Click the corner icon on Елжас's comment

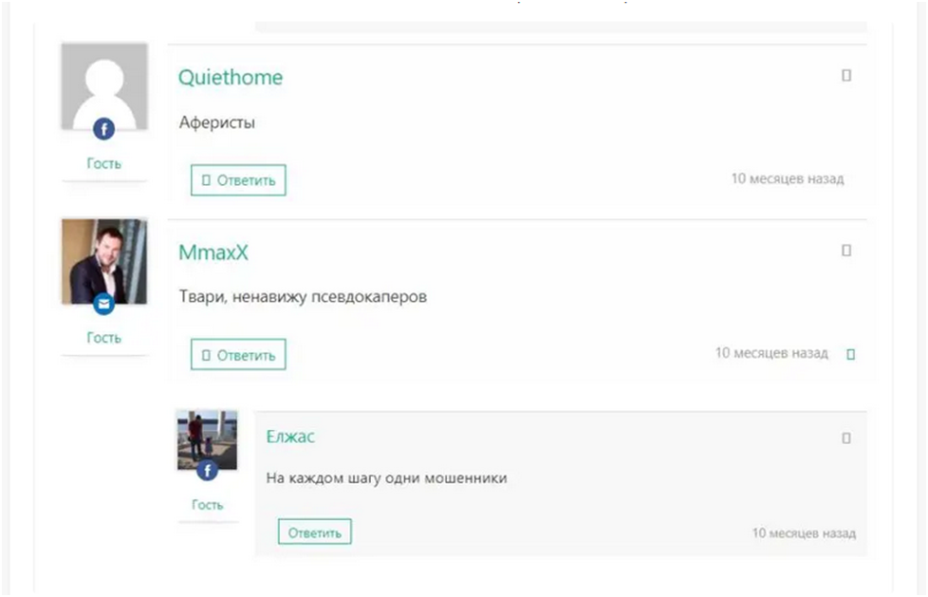click(x=846, y=438)
